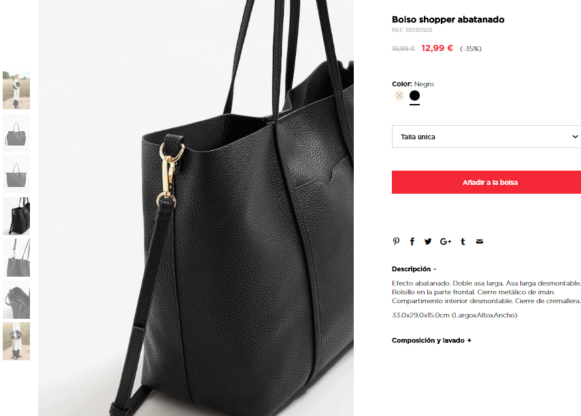Select the black color swatch
The image size is (581, 416).
coord(414,95)
